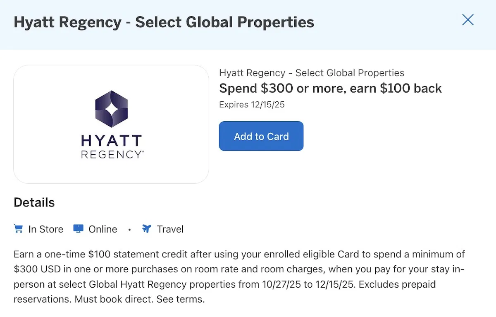Select the Online category label
Image resolution: width=496 pixels, height=317 pixels.
coord(103,229)
